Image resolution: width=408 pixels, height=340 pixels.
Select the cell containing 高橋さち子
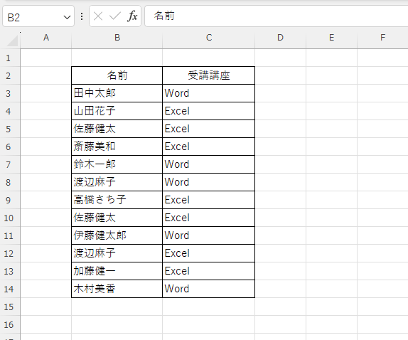(x=117, y=200)
